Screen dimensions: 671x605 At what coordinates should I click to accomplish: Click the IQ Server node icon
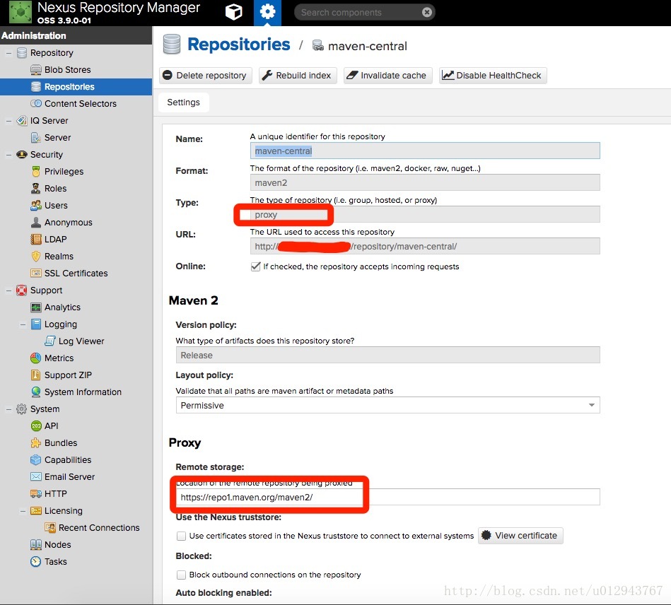click(x=21, y=121)
